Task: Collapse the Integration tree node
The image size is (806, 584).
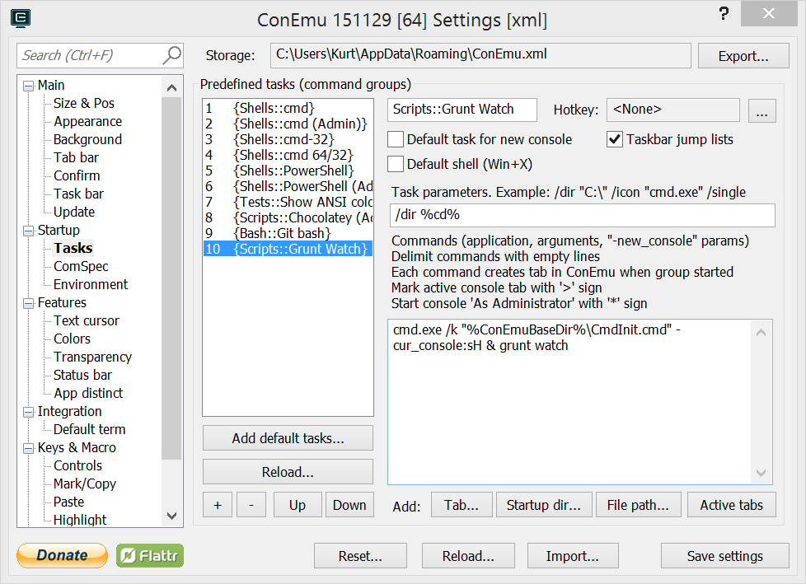Action: [28, 413]
